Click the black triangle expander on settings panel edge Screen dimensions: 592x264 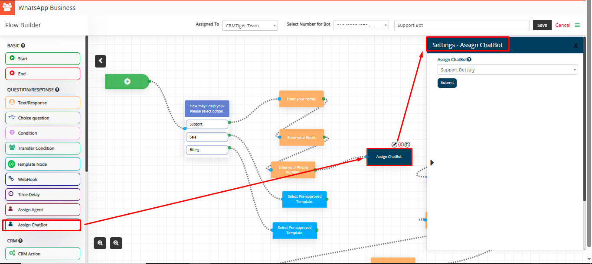[432, 163]
